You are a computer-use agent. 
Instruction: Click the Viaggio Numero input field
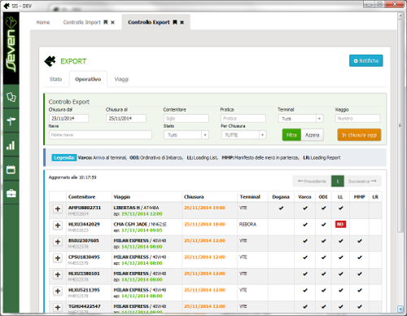point(357,118)
